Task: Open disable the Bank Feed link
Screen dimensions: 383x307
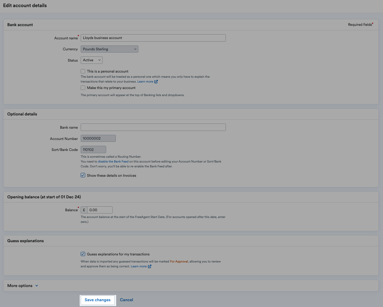Action: pos(113,162)
